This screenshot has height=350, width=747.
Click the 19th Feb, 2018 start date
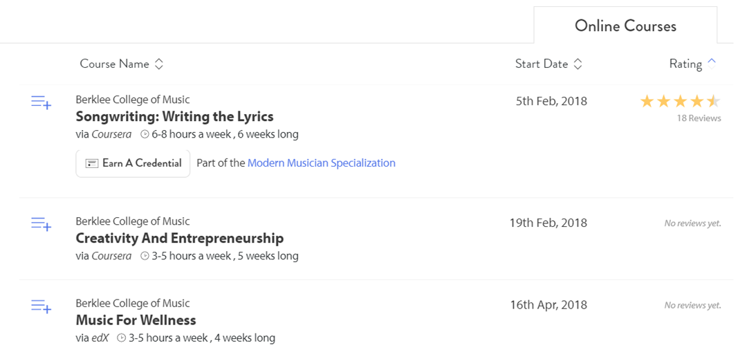click(x=548, y=223)
